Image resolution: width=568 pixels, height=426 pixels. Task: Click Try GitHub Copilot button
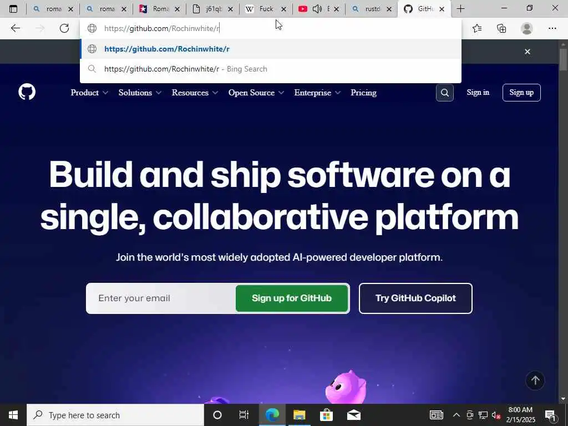click(415, 298)
